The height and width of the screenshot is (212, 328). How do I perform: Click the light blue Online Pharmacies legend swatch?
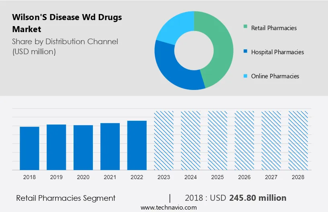click(x=245, y=76)
